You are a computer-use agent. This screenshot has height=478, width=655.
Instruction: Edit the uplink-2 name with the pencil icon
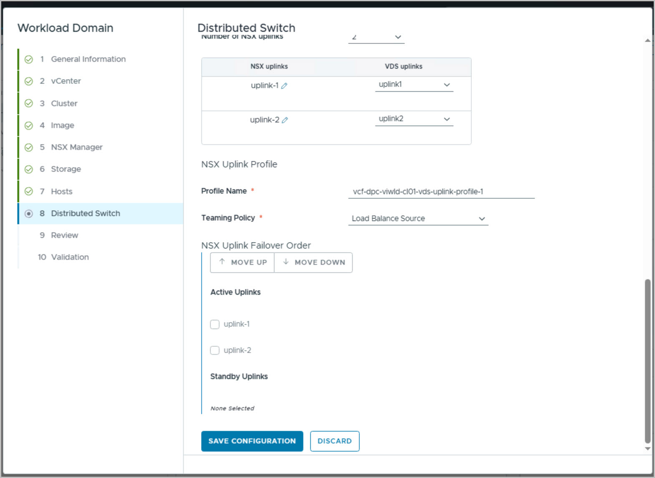pyautogui.click(x=285, y=120)
